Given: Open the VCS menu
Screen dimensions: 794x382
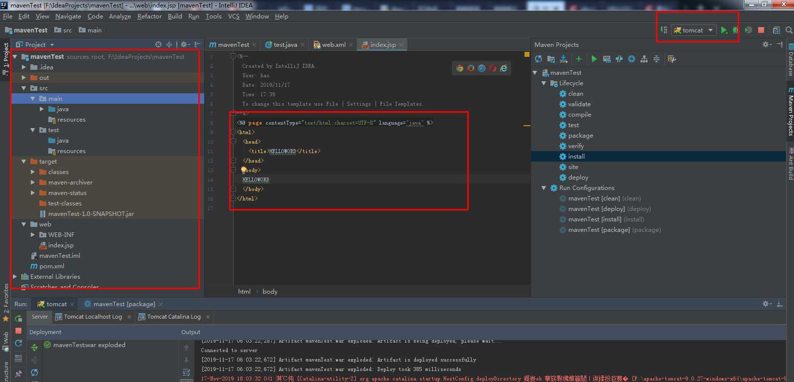Looking at the screenshot, I should [234, 16].
